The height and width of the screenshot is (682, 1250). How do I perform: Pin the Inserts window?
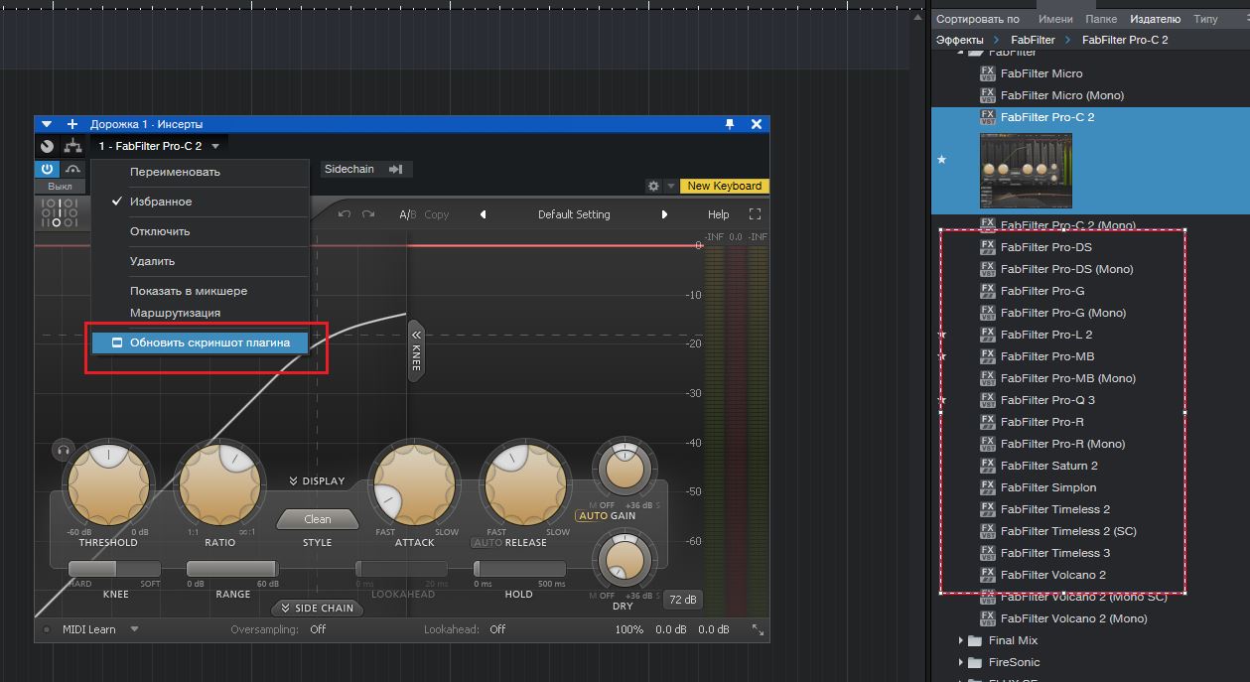[730, 124]
